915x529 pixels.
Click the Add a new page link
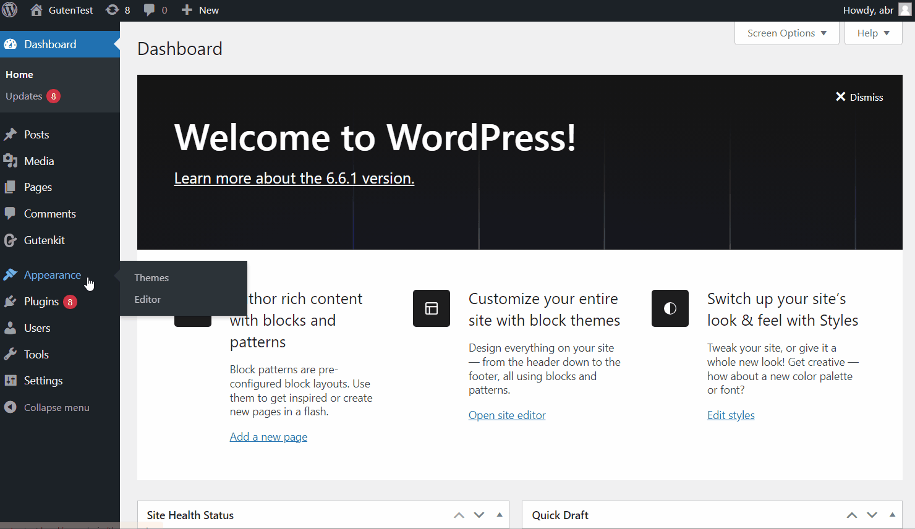tap(268, 437)
